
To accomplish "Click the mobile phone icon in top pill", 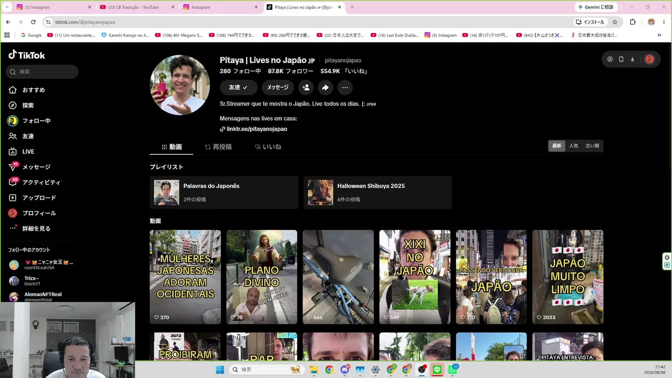I will point(621,59).
